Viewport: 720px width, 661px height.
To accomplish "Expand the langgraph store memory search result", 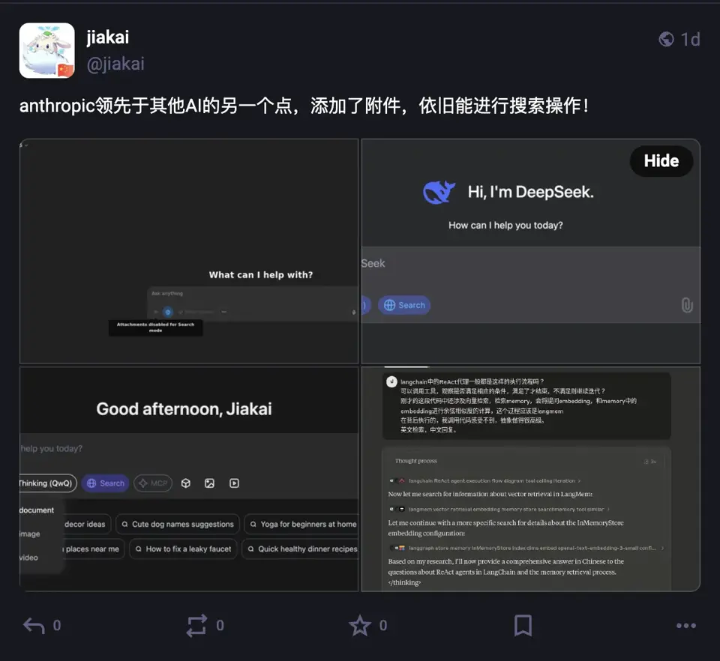I will point(526,548).
